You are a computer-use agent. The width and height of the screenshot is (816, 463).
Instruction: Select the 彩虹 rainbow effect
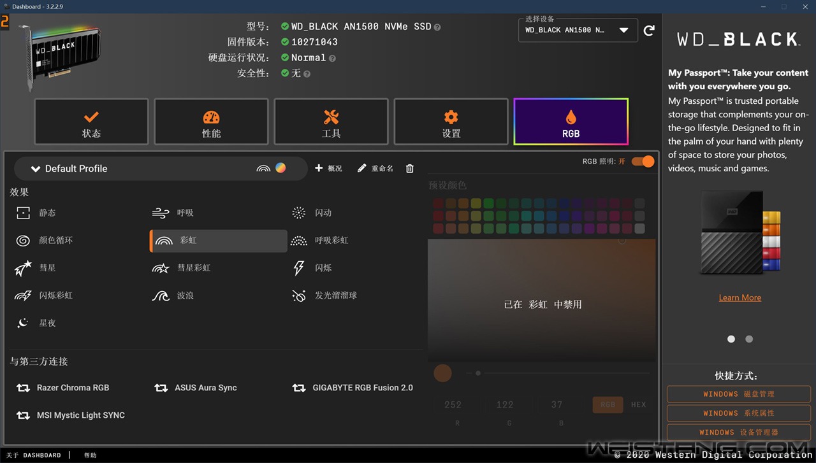[x=219, y=241]
